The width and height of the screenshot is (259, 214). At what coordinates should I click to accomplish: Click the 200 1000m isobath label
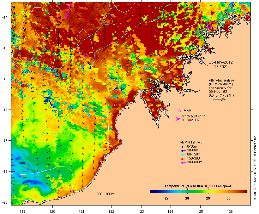click(105, 194)
